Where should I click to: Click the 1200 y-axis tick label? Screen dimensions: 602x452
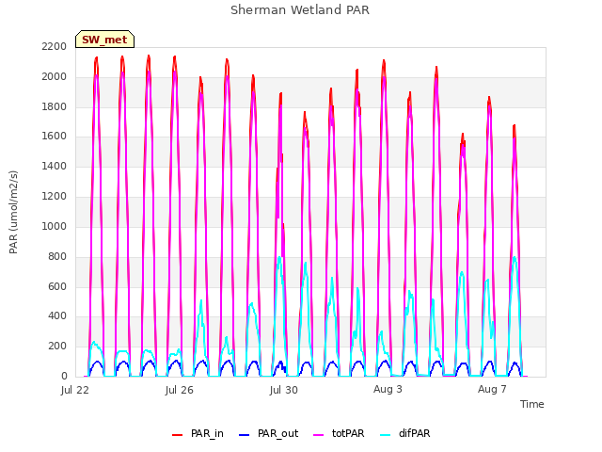pos(55,196)
